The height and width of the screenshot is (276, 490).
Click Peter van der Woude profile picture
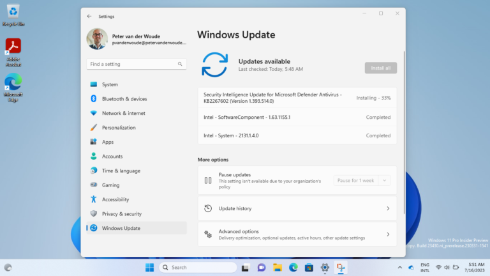(97, 38)
